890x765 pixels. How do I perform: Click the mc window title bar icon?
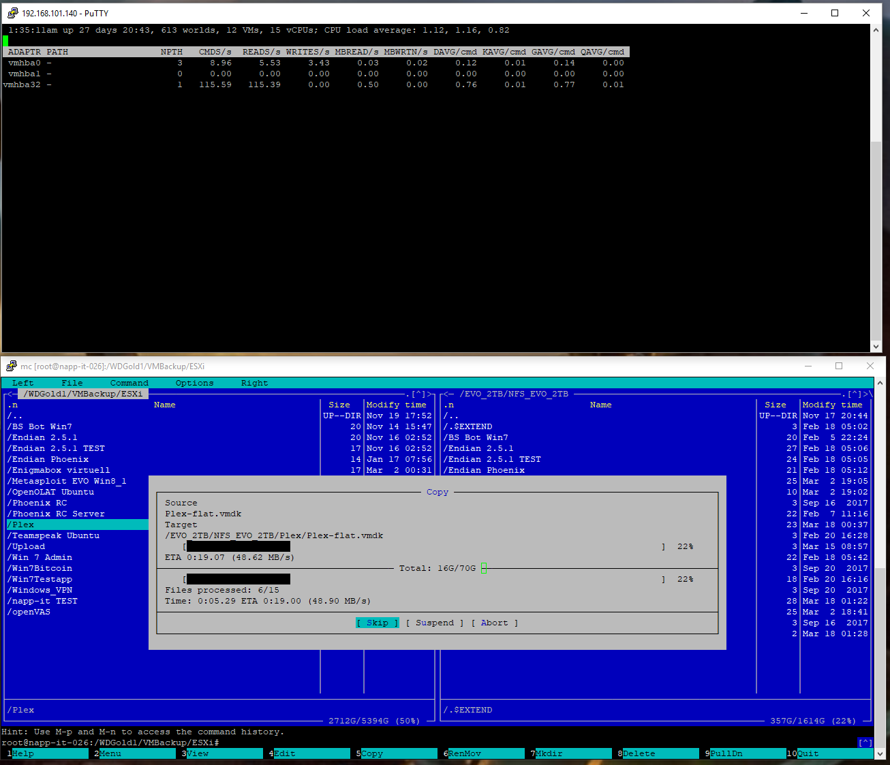[x=11, y=366]
